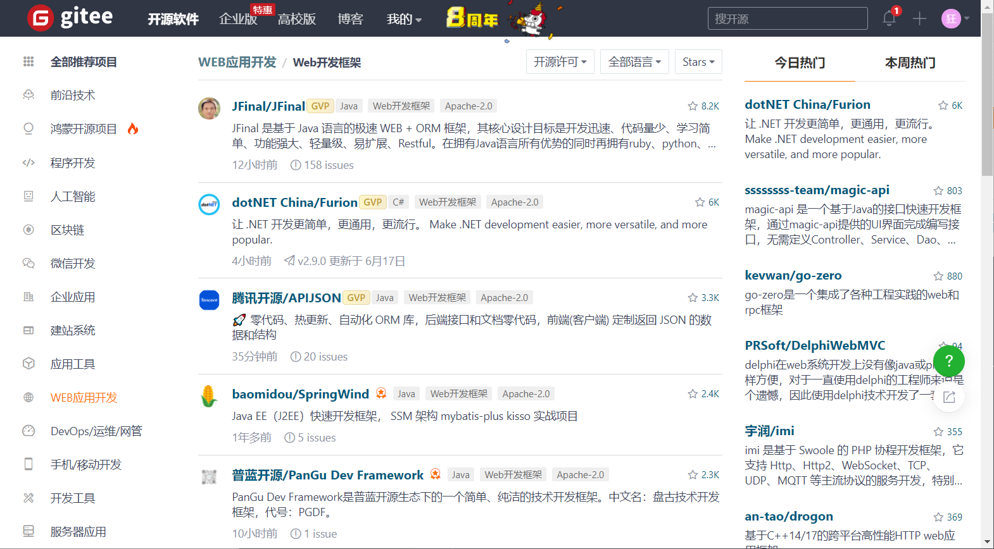994x549 pixels.
Task: Click the plus create icon
Action: coord(919,19)
